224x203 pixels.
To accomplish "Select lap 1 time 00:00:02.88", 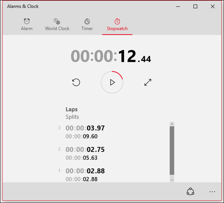I will coord(85,171).
